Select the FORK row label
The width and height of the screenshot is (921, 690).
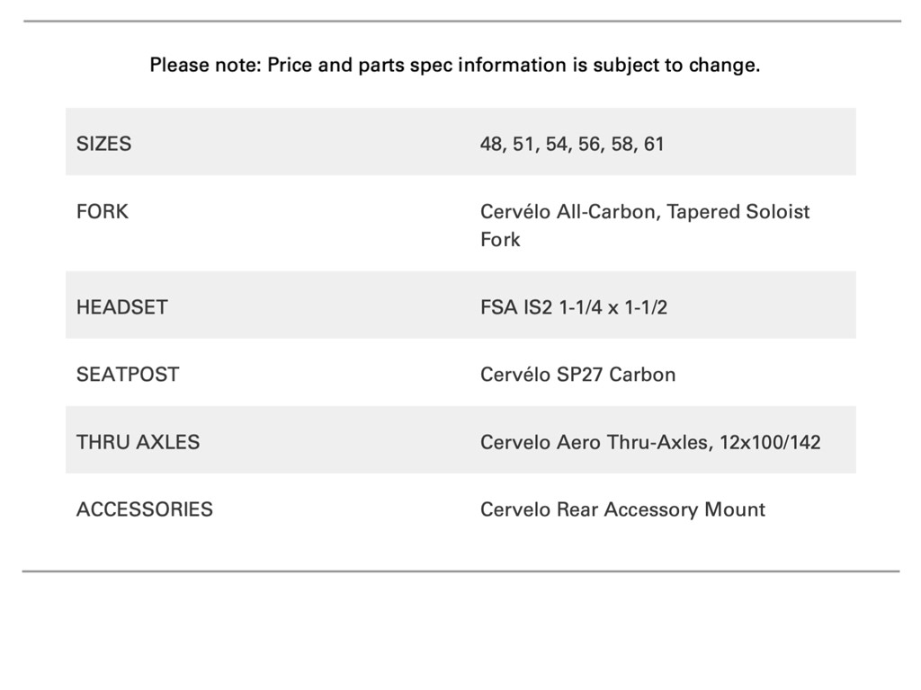tap(103, 212)
